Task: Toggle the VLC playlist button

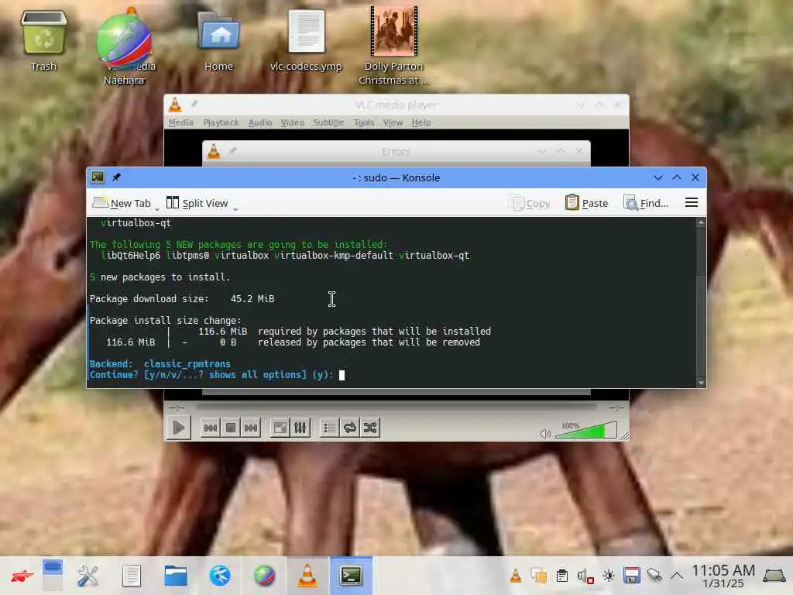Action: 329,428
